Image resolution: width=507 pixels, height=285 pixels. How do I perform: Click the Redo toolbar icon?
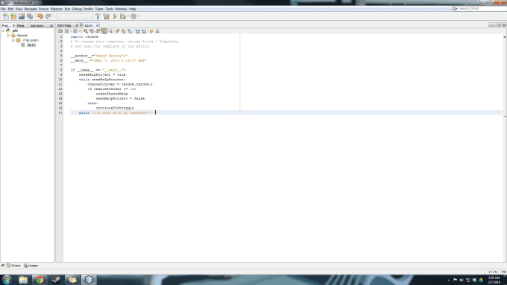pyautogui.click(x=48, y=16)
